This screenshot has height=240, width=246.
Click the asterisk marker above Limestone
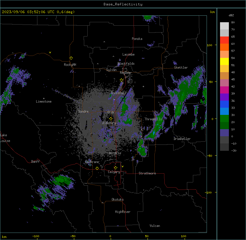(x=44, y=99)
